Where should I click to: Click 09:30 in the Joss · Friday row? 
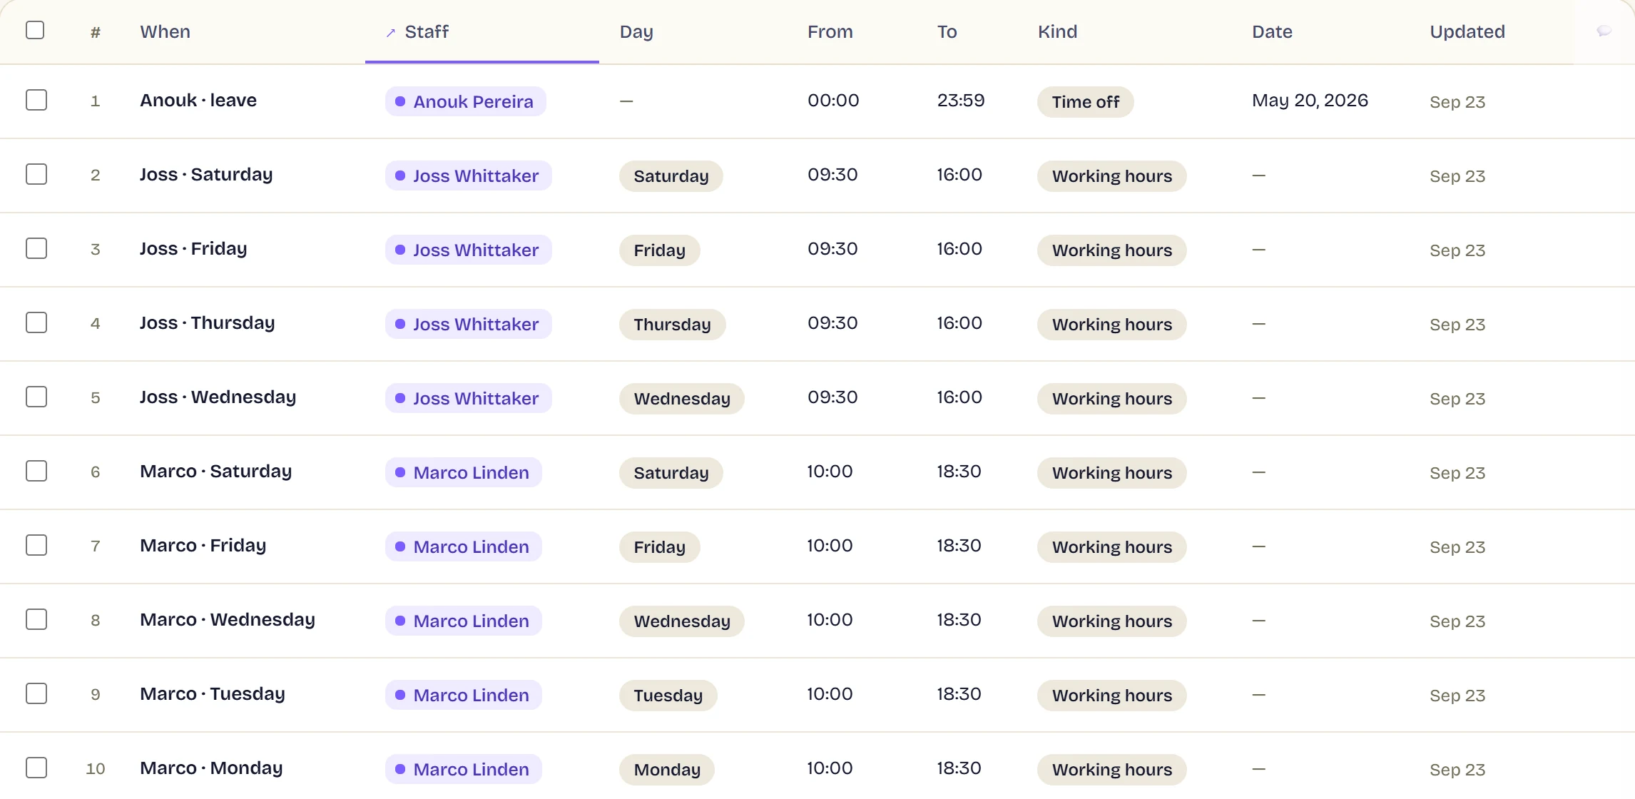point(832,248)
